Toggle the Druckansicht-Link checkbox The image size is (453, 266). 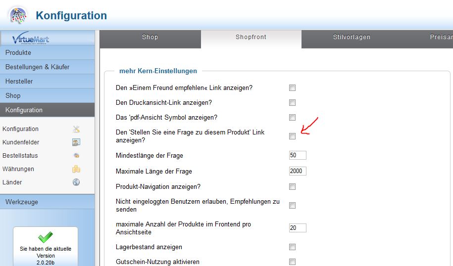[x=292, y=103]
